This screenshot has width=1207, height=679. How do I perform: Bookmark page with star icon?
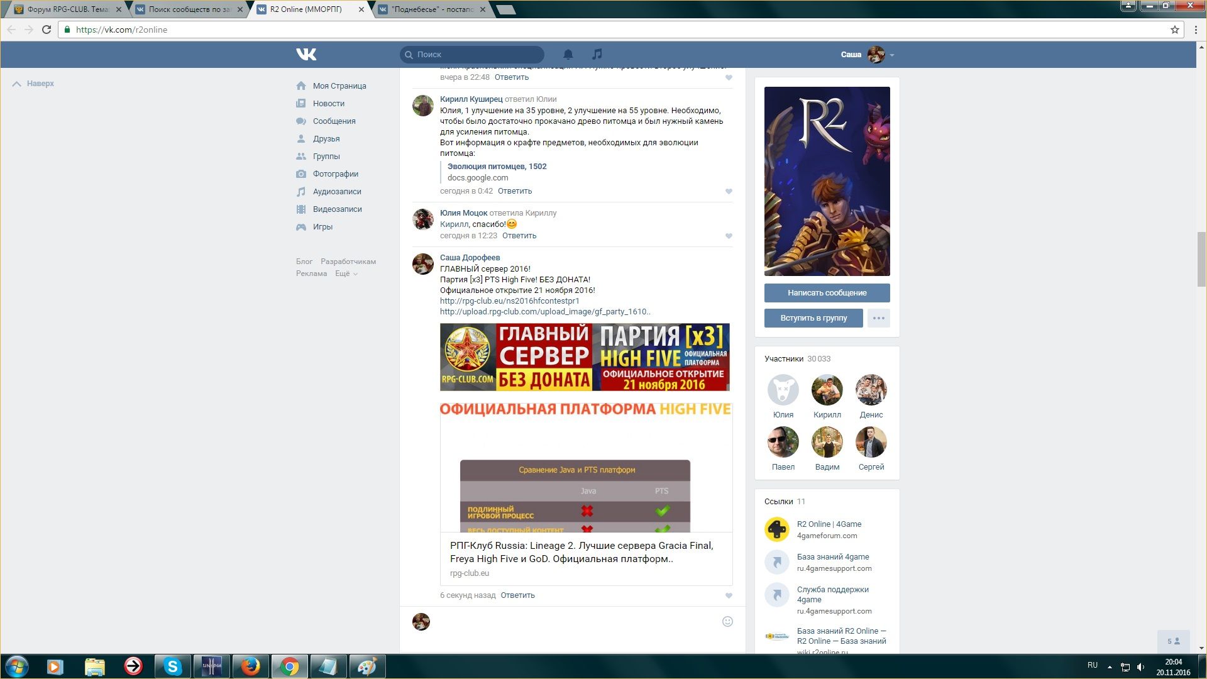[1174, 30]
